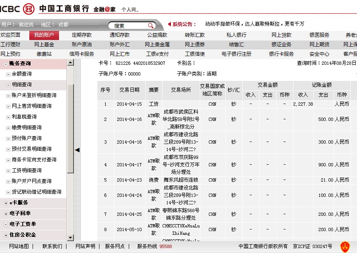
Task: Select 明细查询 in sidebar
Action: coord(21,85)
